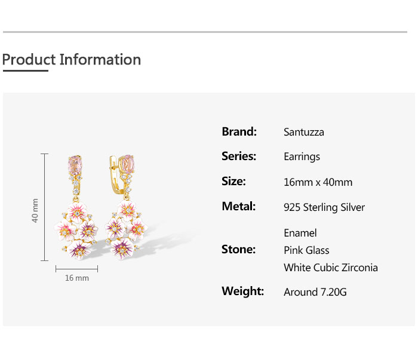Click the Brand: label
The width and height of the screenshot is (418, 356).
point(239,132)
